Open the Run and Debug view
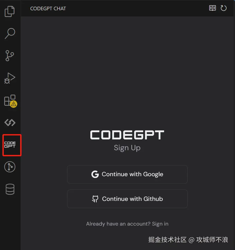The height and width of the screenshot is (250, 235). 10,78
